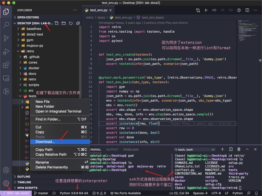Click the LF end of line indicator
Viewport: 262px width, 196px height.
point(227,193)
